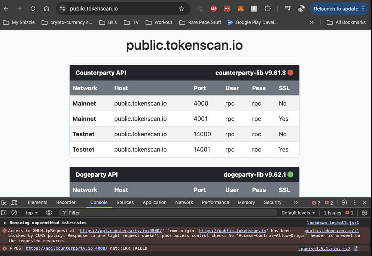
Task: Click the public.tokenscan.io address bar
Action: (x=123, y=9)
